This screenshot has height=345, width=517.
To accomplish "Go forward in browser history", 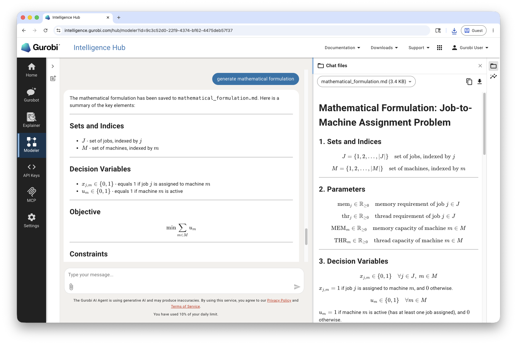I will 35,30.
